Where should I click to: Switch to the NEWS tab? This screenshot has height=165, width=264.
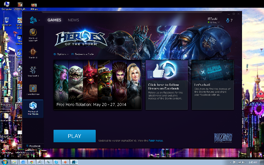pyautogui.click(x=73, y=20)
